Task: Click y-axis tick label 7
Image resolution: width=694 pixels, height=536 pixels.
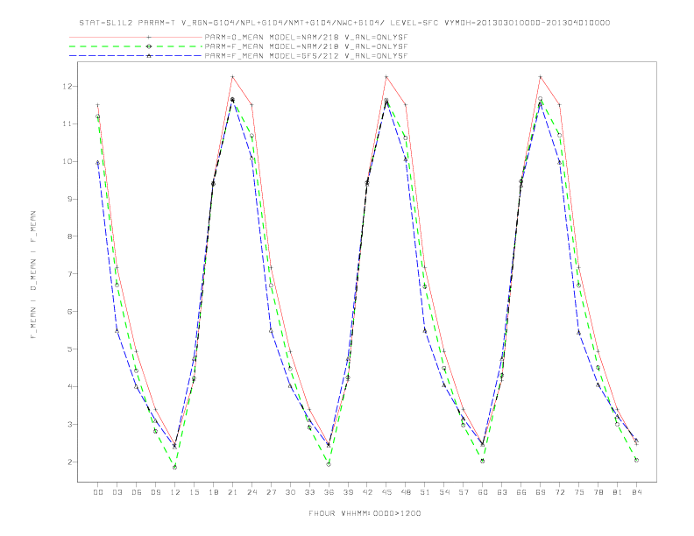Action: click(x=69, y=274)
